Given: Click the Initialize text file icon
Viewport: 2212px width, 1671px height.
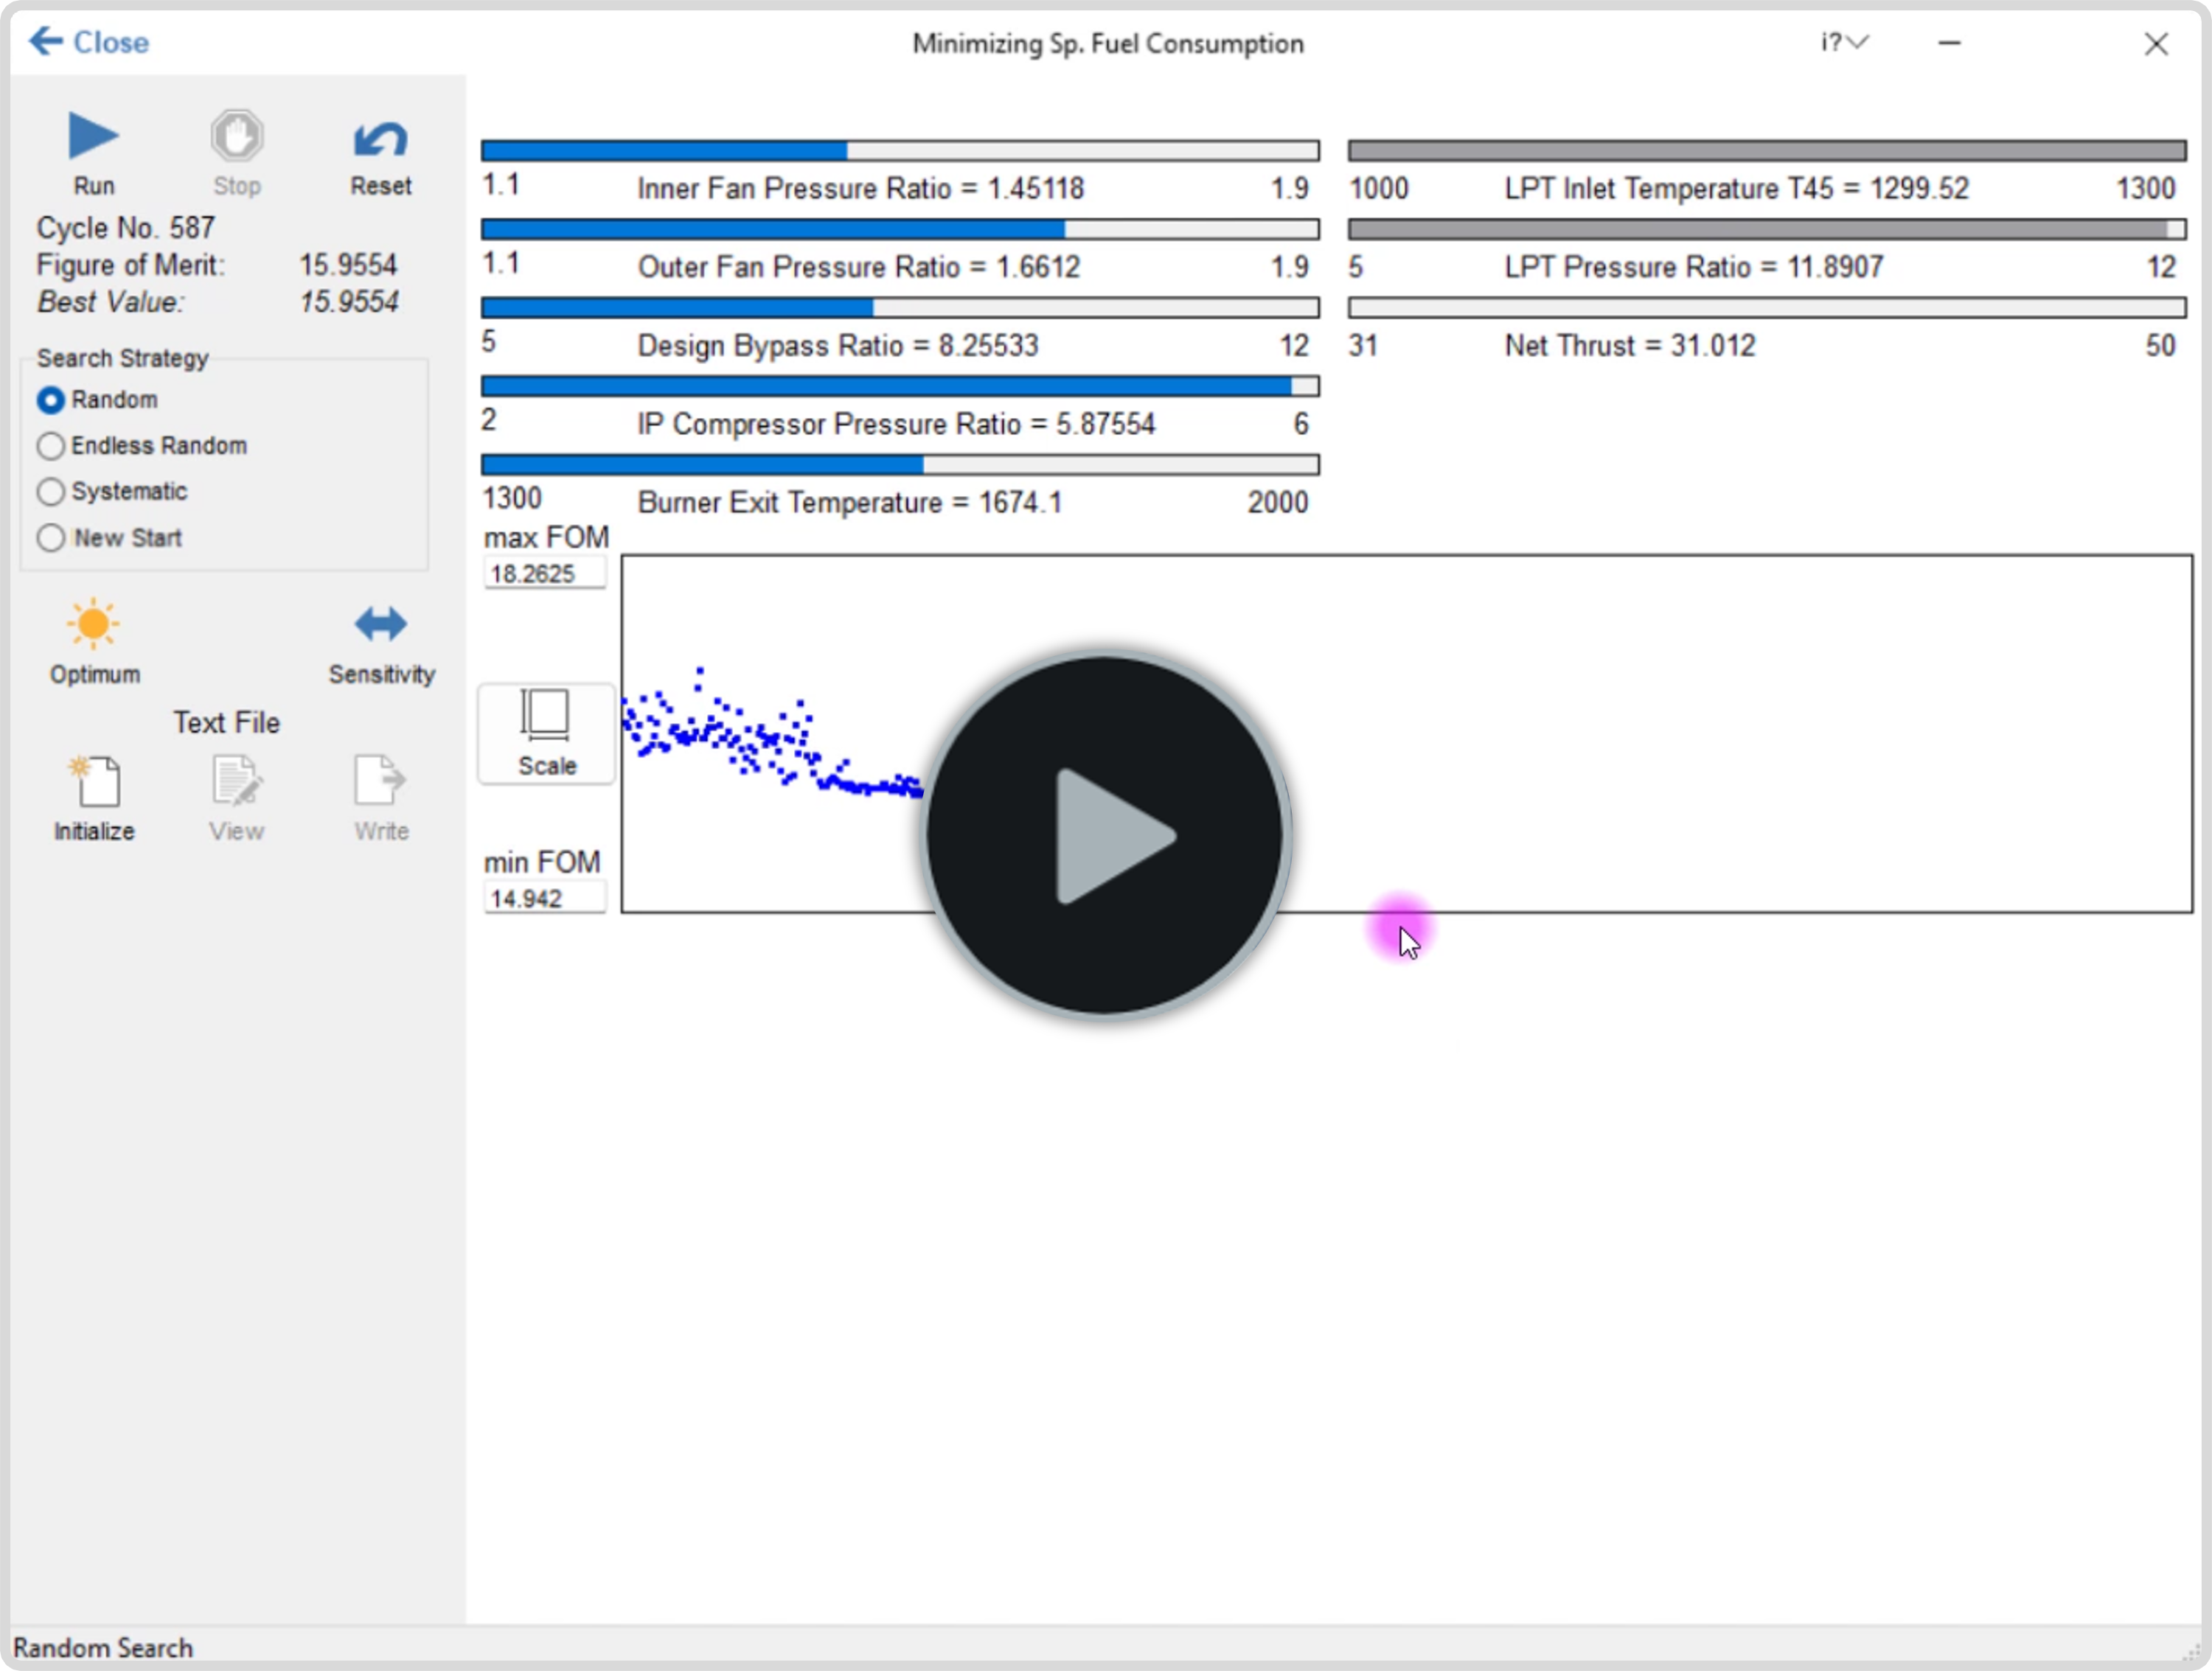Looking at the screenshot, I should click(94, 781).
